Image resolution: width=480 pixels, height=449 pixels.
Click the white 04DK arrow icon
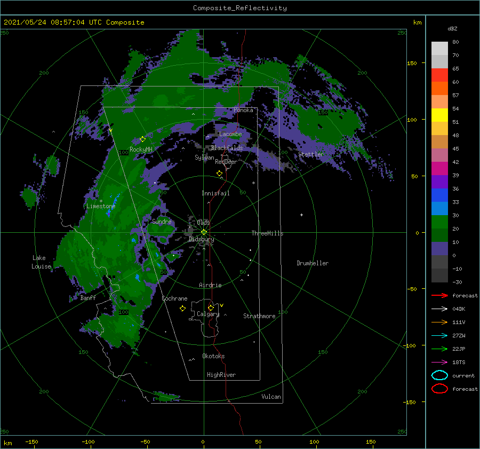pyautogui.click(x=439, y=309)
